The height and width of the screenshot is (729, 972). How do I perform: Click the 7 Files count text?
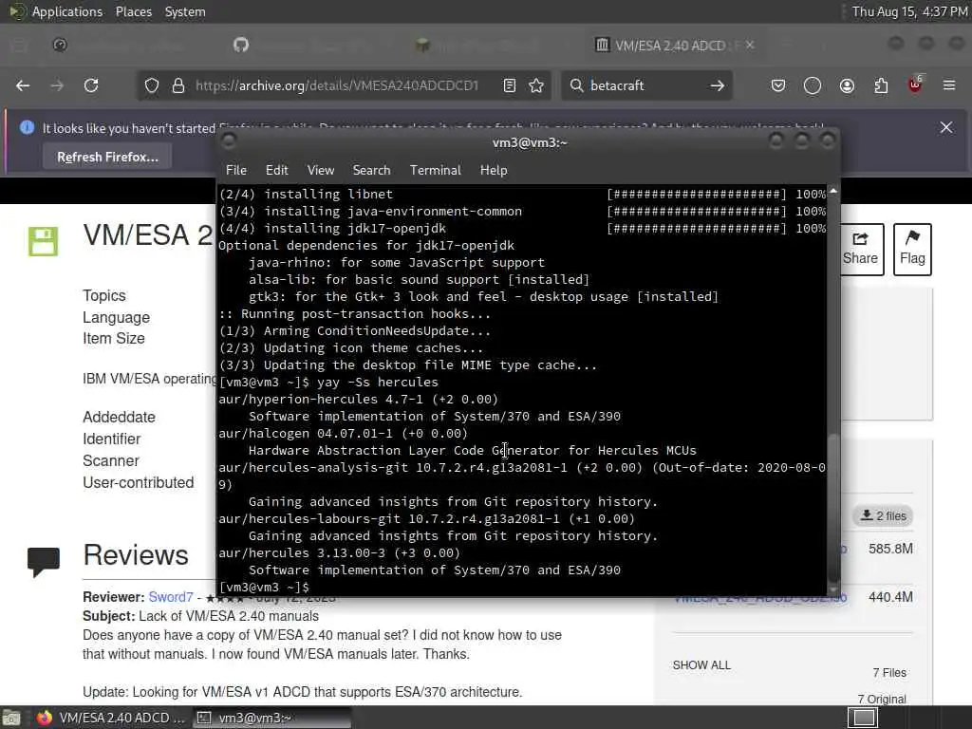click(x=888, y=673)
